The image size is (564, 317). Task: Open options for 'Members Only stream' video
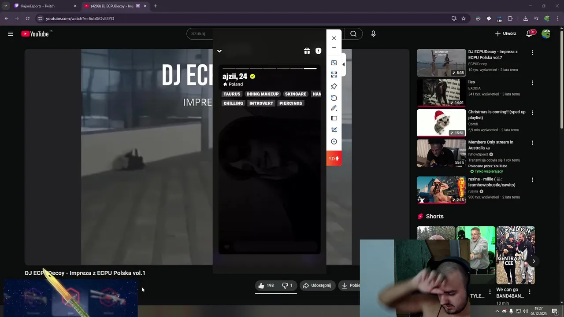point(532,143)
